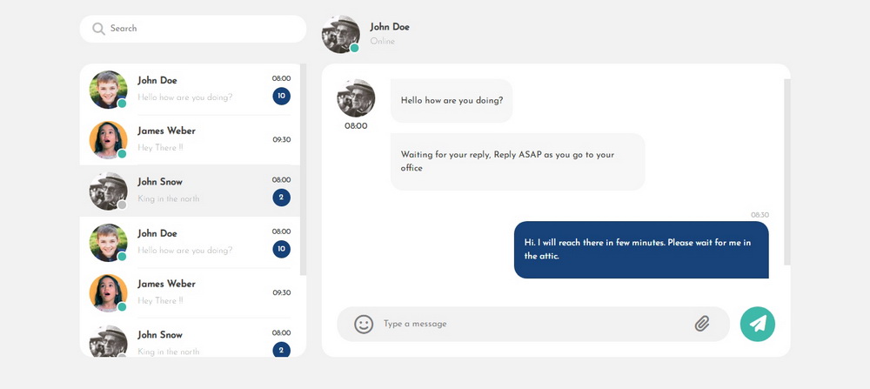The height and width of the screenshot is (389, 870).
Task: Click John Doe's header profile picture
Action: point(340,34)
